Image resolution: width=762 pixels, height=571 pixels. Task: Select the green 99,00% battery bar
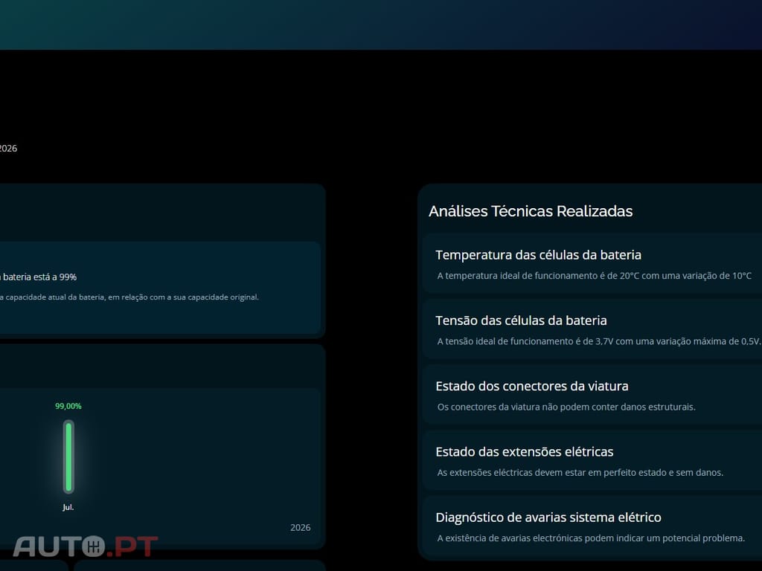[x=68, y=457]
